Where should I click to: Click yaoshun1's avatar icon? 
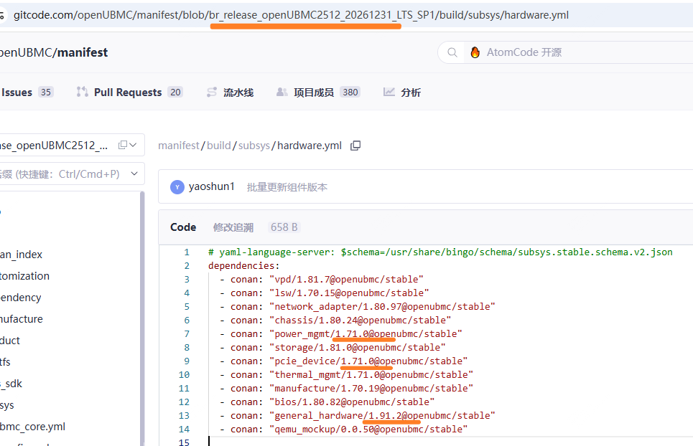pyautogui.click(x=177, y=186)
